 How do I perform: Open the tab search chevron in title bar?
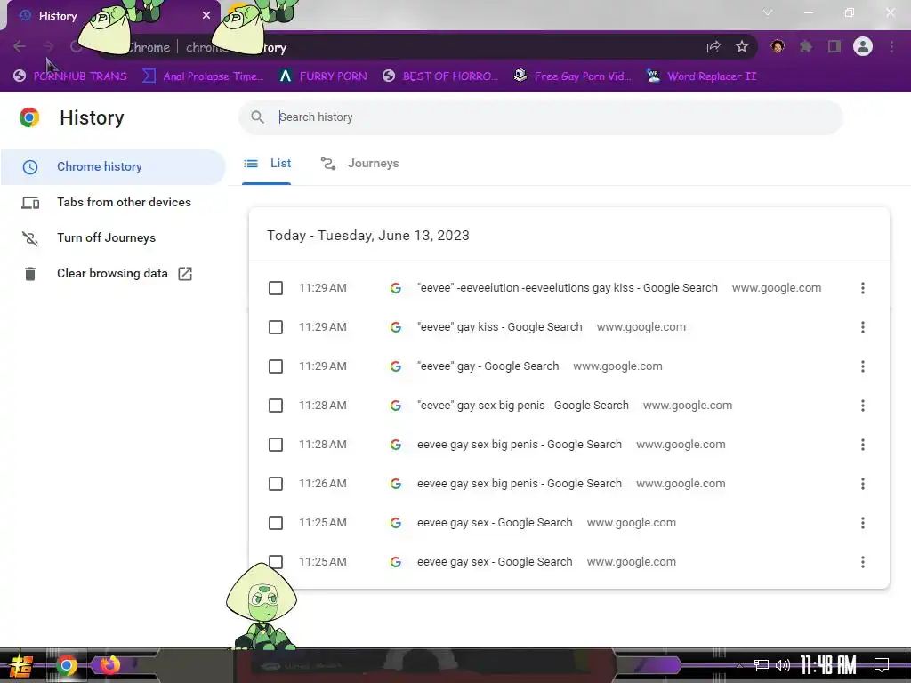[768, 12]
